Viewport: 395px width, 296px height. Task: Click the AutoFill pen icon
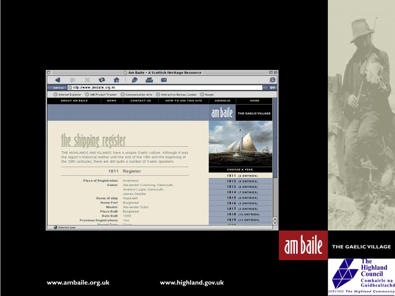[135, 80]
